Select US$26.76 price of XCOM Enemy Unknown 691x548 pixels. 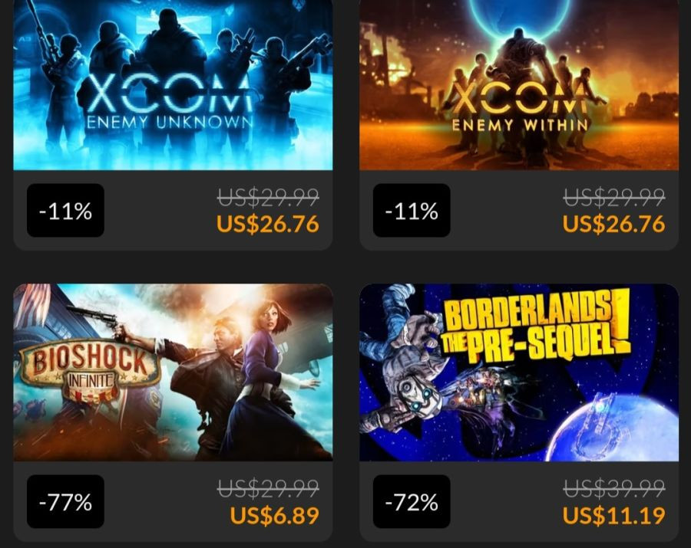click(267, 224)
